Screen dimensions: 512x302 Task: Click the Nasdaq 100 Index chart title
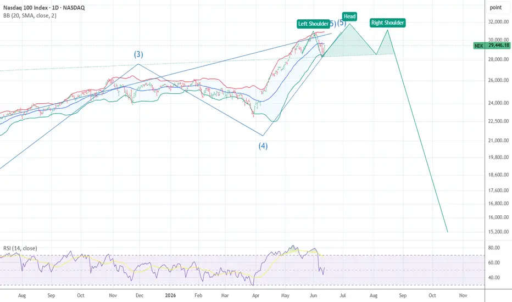[x=44, y=8]
